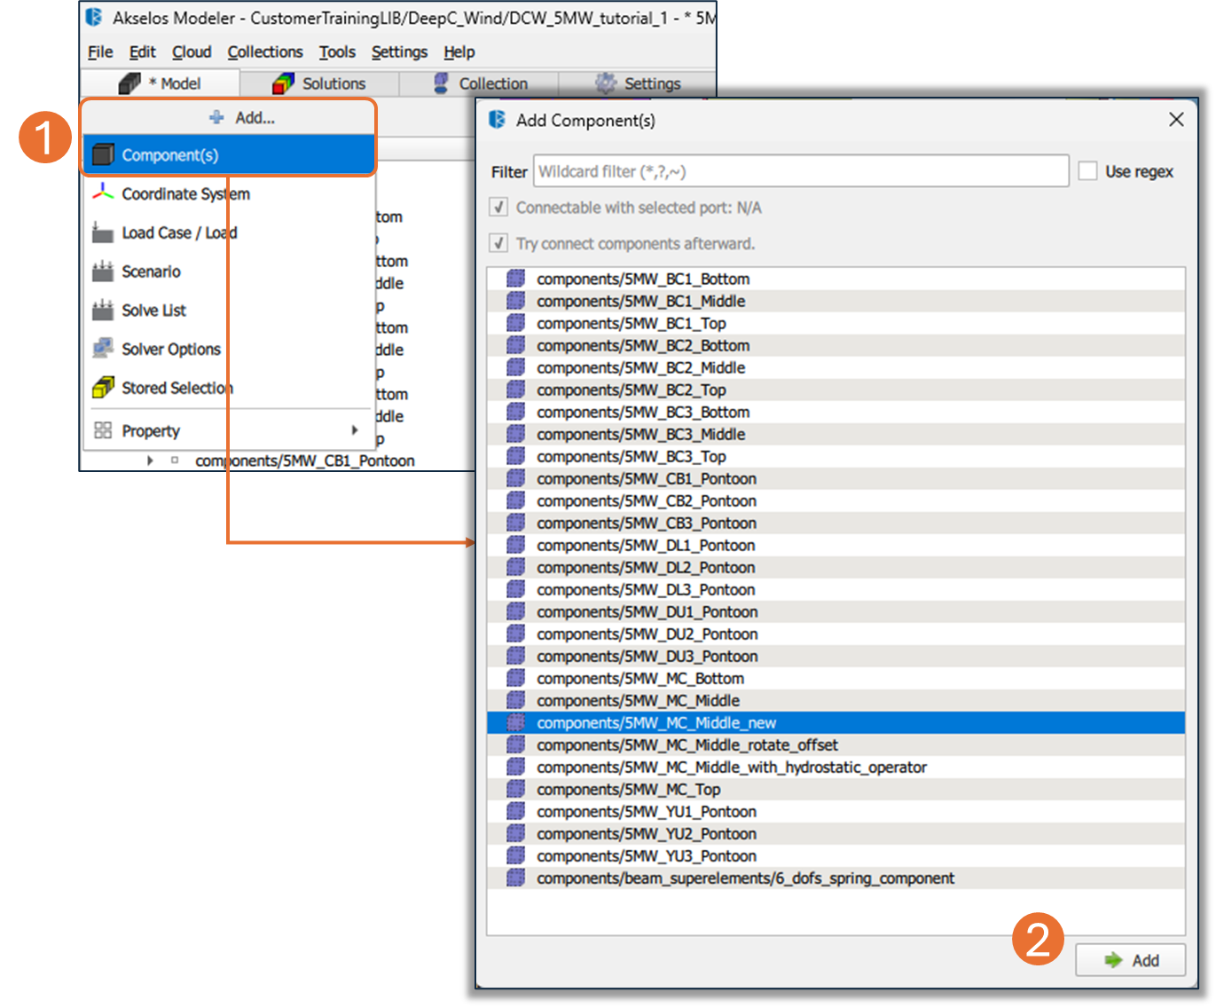Select components/5MW_DL3_Pontoon in list
1216x1008 pixels.
point(836,589)
